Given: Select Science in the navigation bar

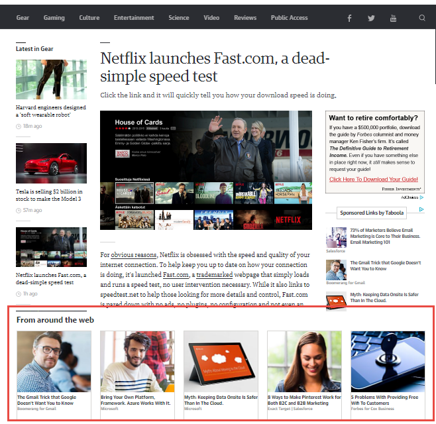Looking at the screenshot, I should [x=179, y=18].
